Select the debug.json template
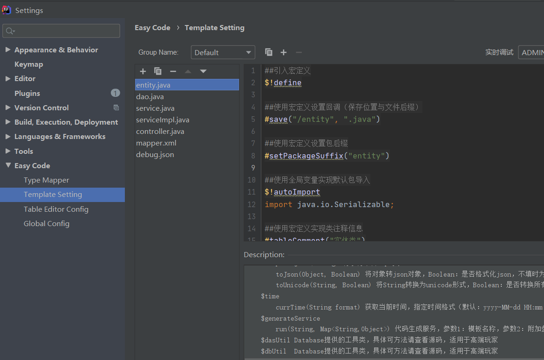The height and width of the screenshot is (360, 544). coord(187,154)
